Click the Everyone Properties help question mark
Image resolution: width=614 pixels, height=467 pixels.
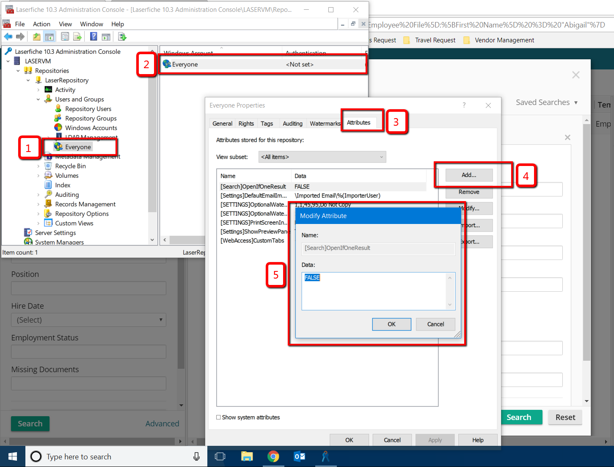(464, 105)
